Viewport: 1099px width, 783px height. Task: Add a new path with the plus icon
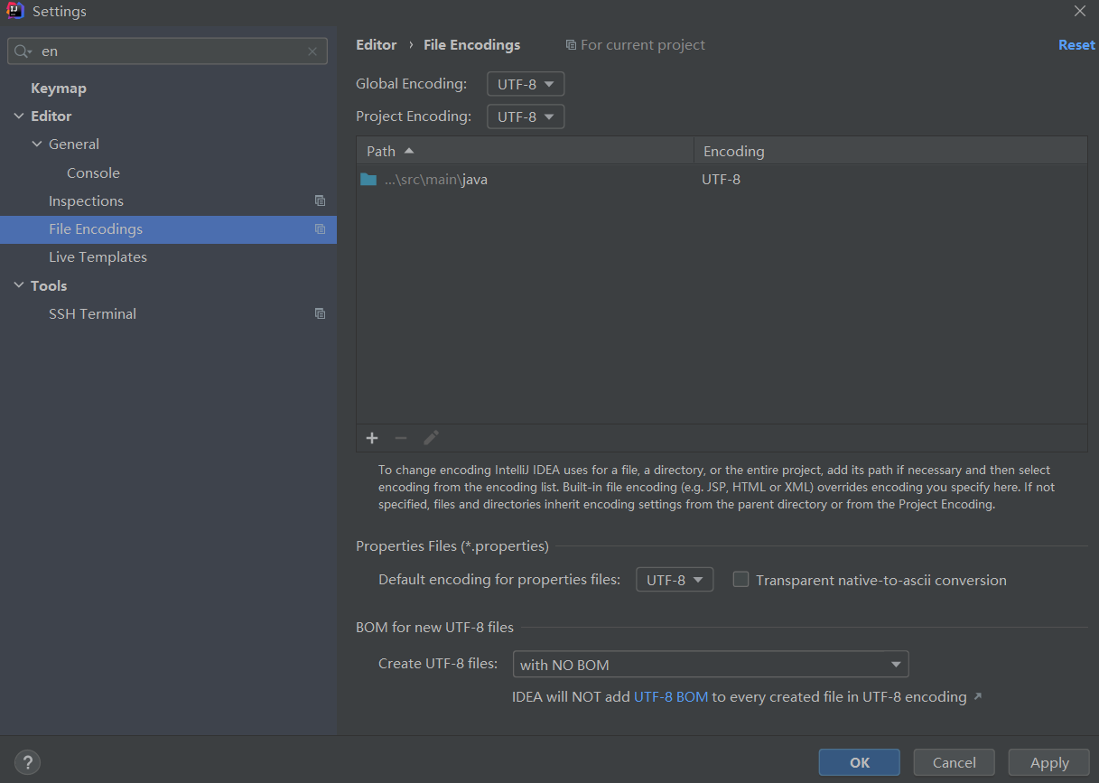[372, 438]
